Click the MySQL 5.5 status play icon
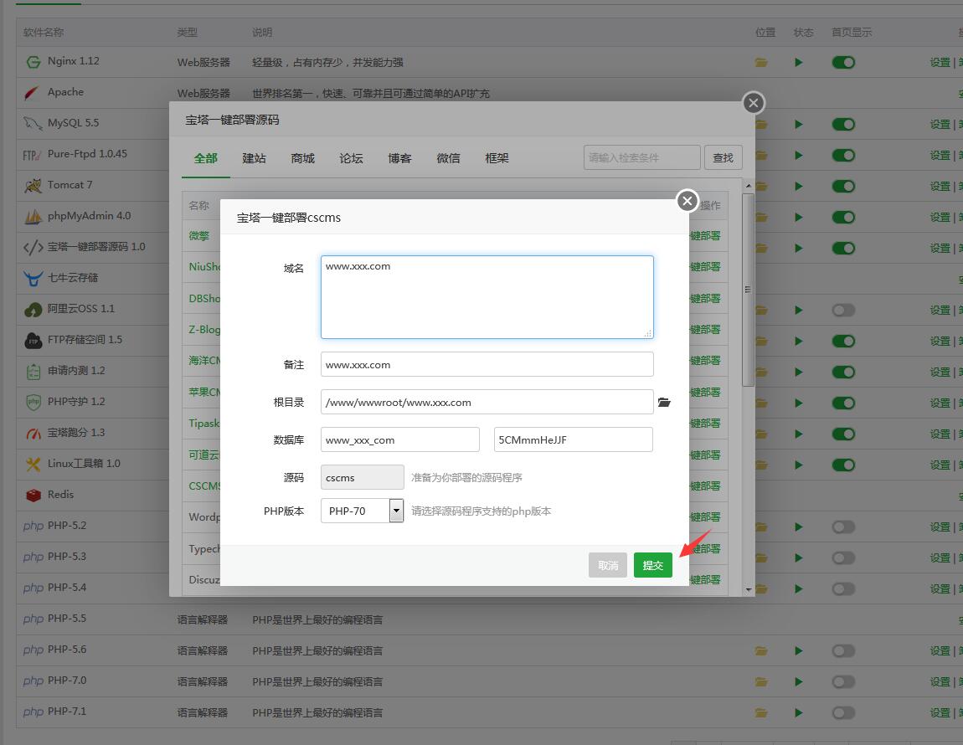Viewport: 963px width, 745px height. [x=798, y=125]
